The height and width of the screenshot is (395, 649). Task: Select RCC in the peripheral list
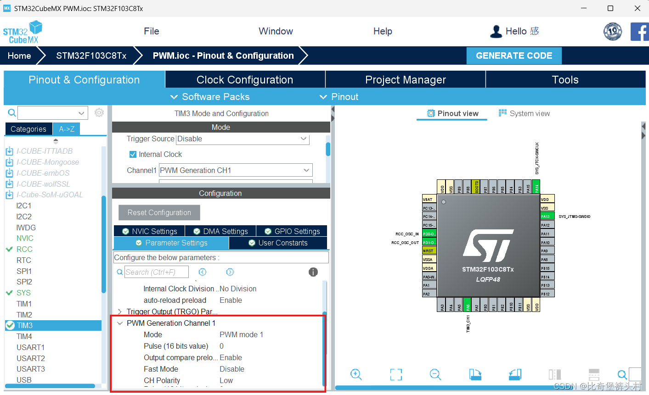click(24, 249)
